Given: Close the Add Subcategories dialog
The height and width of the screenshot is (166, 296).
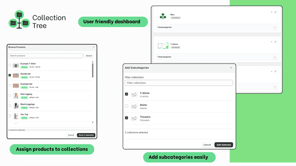Looking at the screenshot, I should [231, 68].
